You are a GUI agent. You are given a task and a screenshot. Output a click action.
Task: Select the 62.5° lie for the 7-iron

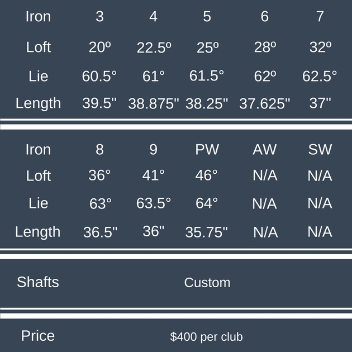[320, 76]
